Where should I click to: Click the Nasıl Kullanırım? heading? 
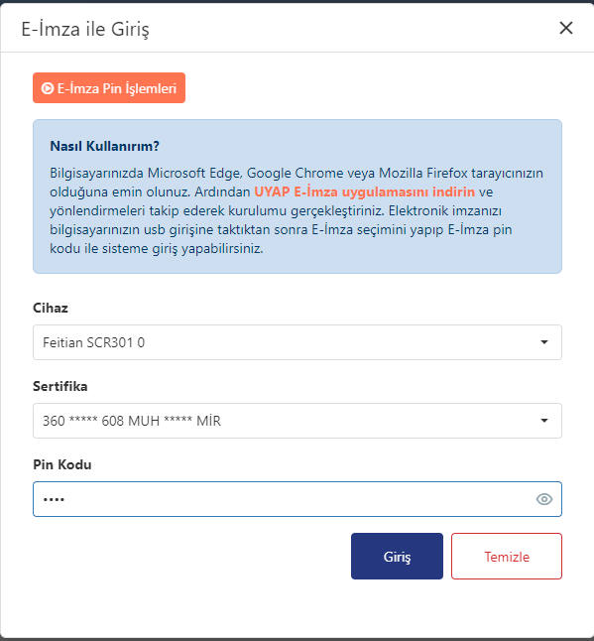[x=104, y=146]
